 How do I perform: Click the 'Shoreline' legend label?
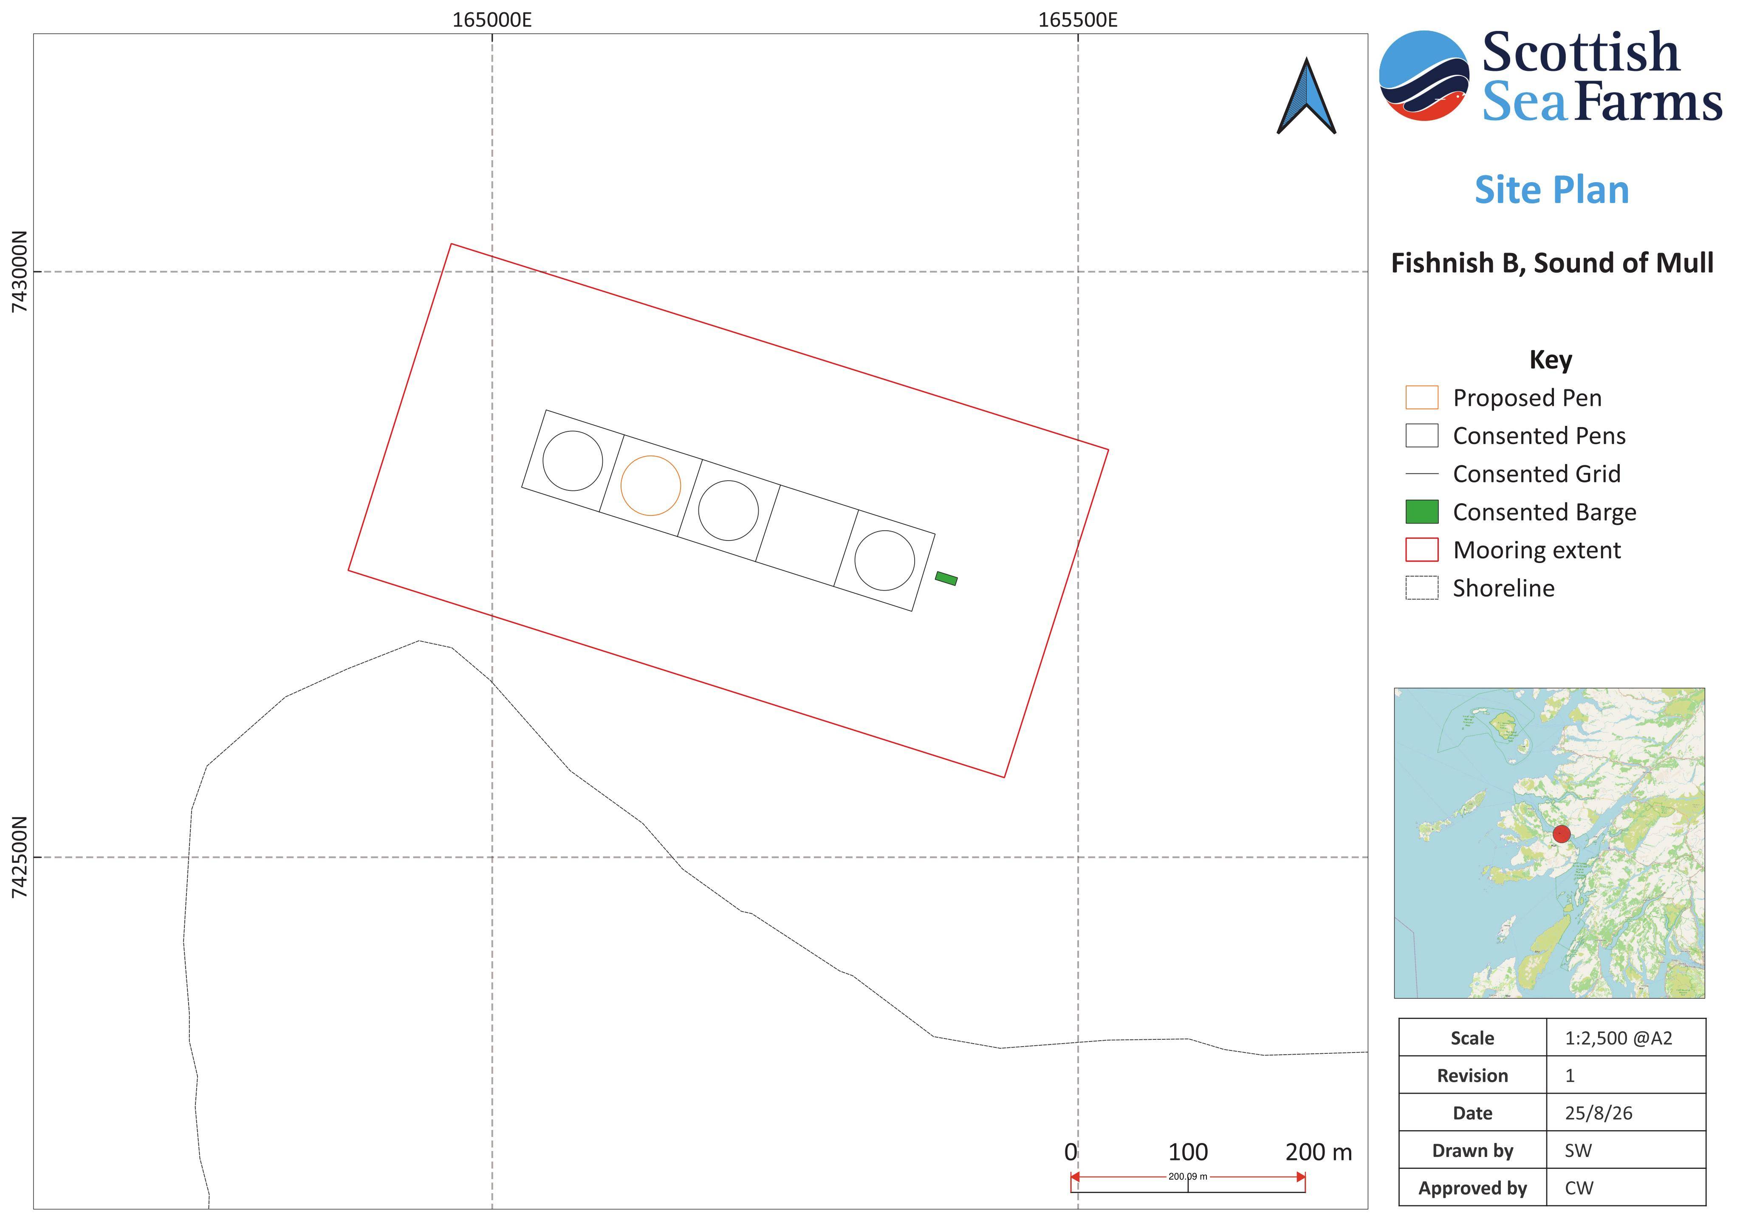[x=1503, y=588]
